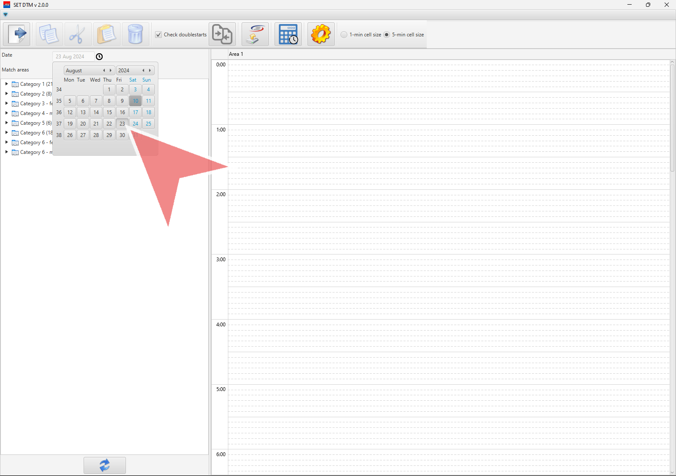Open settings with the orange gear icon
Viewport: 676px width, 476px height.
(321, 34)
